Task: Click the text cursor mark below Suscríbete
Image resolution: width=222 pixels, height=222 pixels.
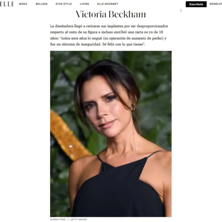Action: click(x=181, y=10)
